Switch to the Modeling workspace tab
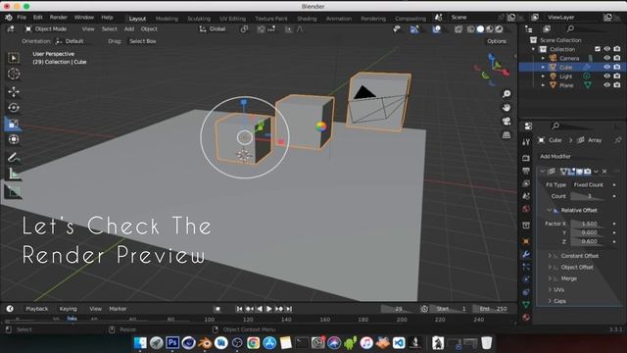Screen dimensions: 627x353 (x=167, y=19)
